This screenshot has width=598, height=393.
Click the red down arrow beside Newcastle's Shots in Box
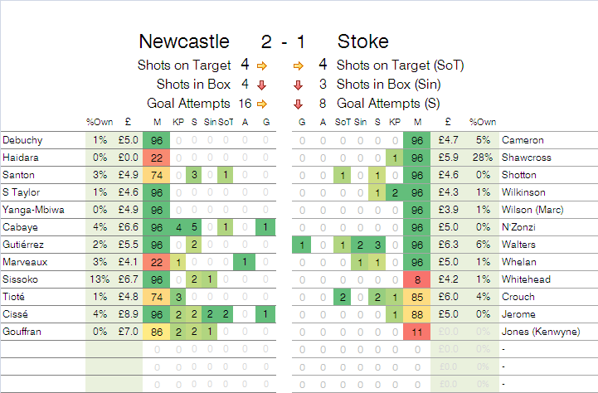tap(262, 85)
